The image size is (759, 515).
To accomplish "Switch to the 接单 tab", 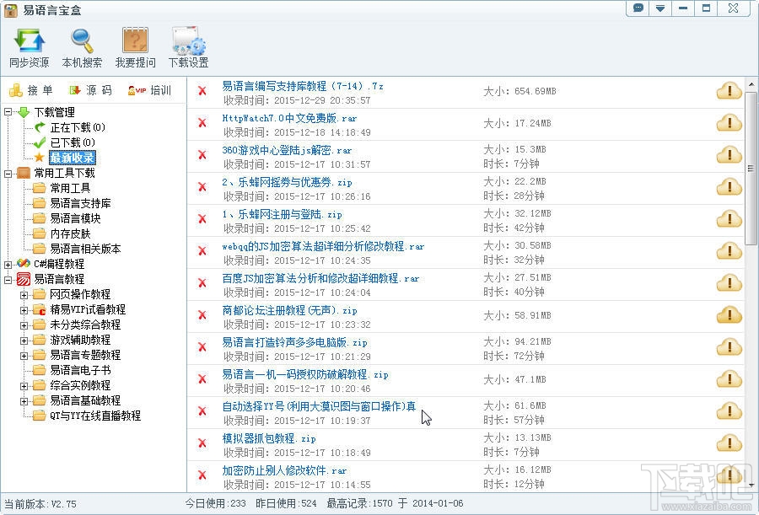I will (31, 90).
